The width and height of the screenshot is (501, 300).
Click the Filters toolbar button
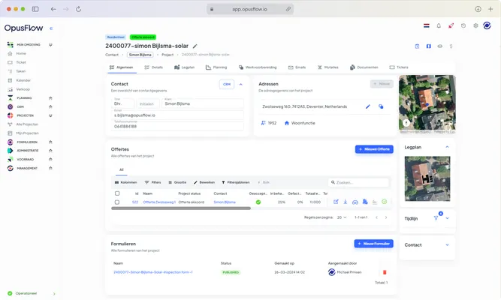[x=152, y=182]
